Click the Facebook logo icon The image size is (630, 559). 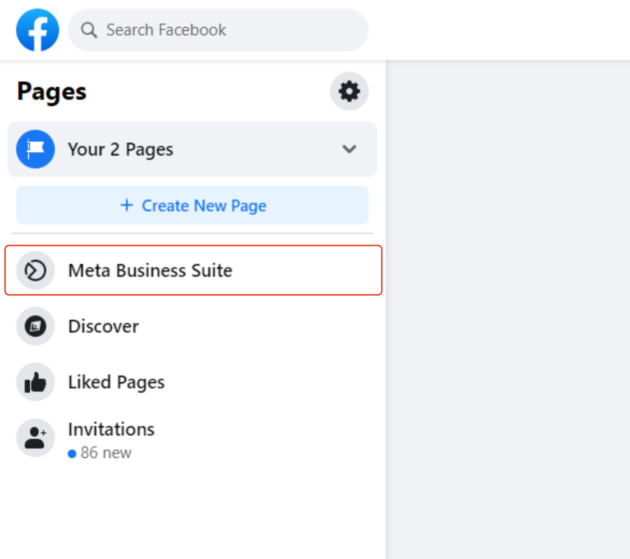pyautogui.click(x=37, y=30)
